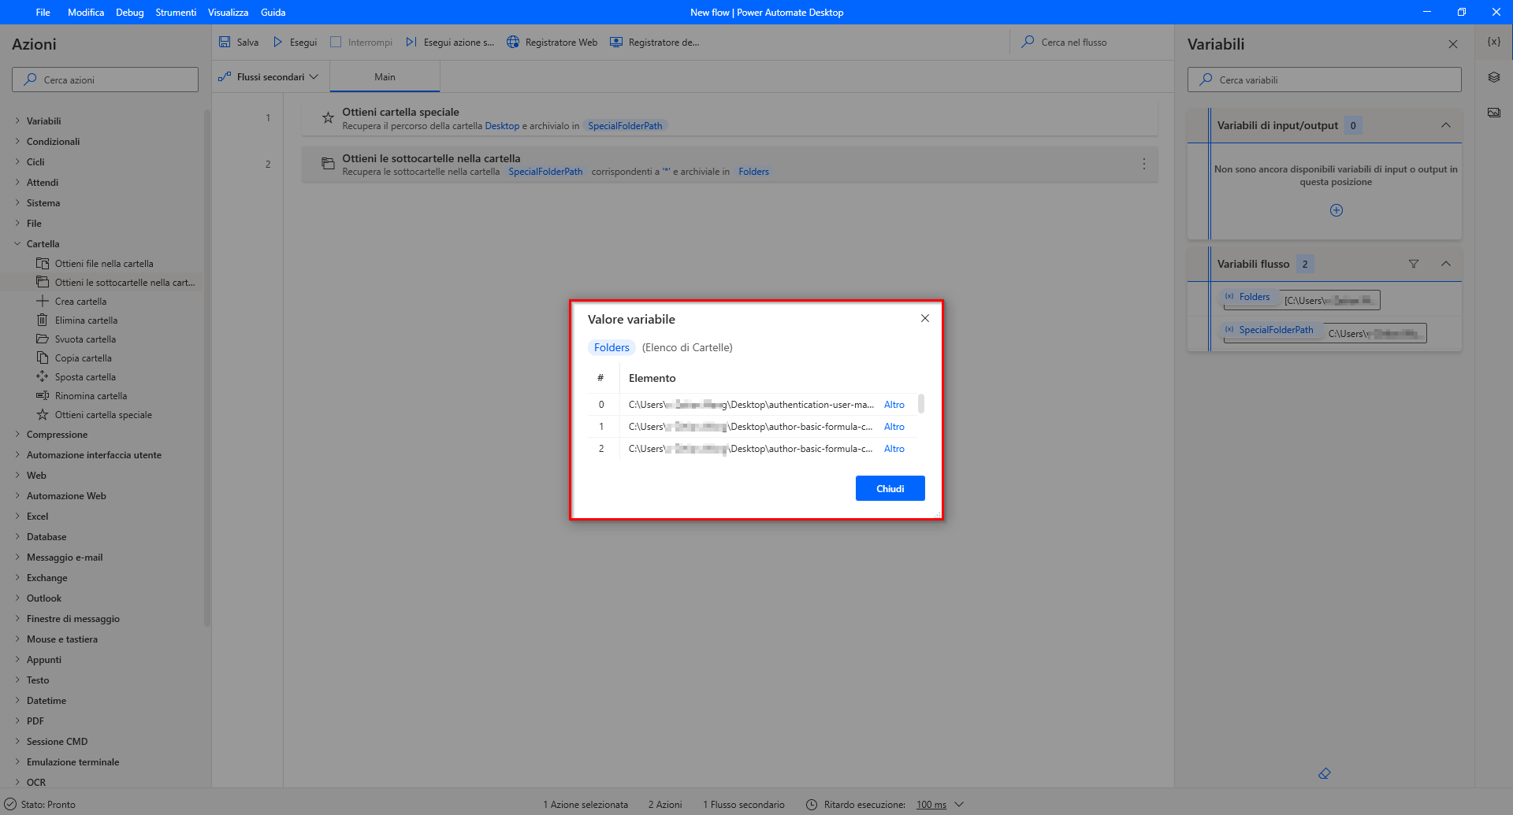
Task: Expand the Variabili actions group
Action: [17, 121]
